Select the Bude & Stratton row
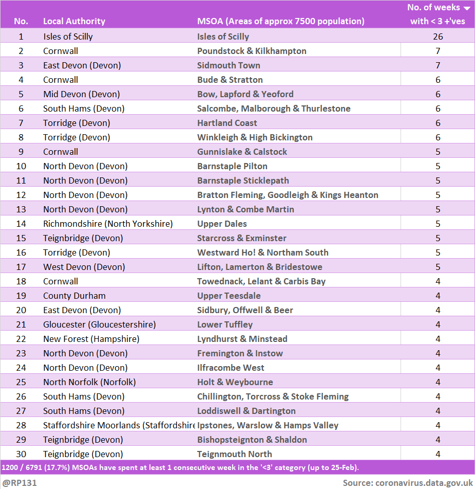 click(230, 80)
